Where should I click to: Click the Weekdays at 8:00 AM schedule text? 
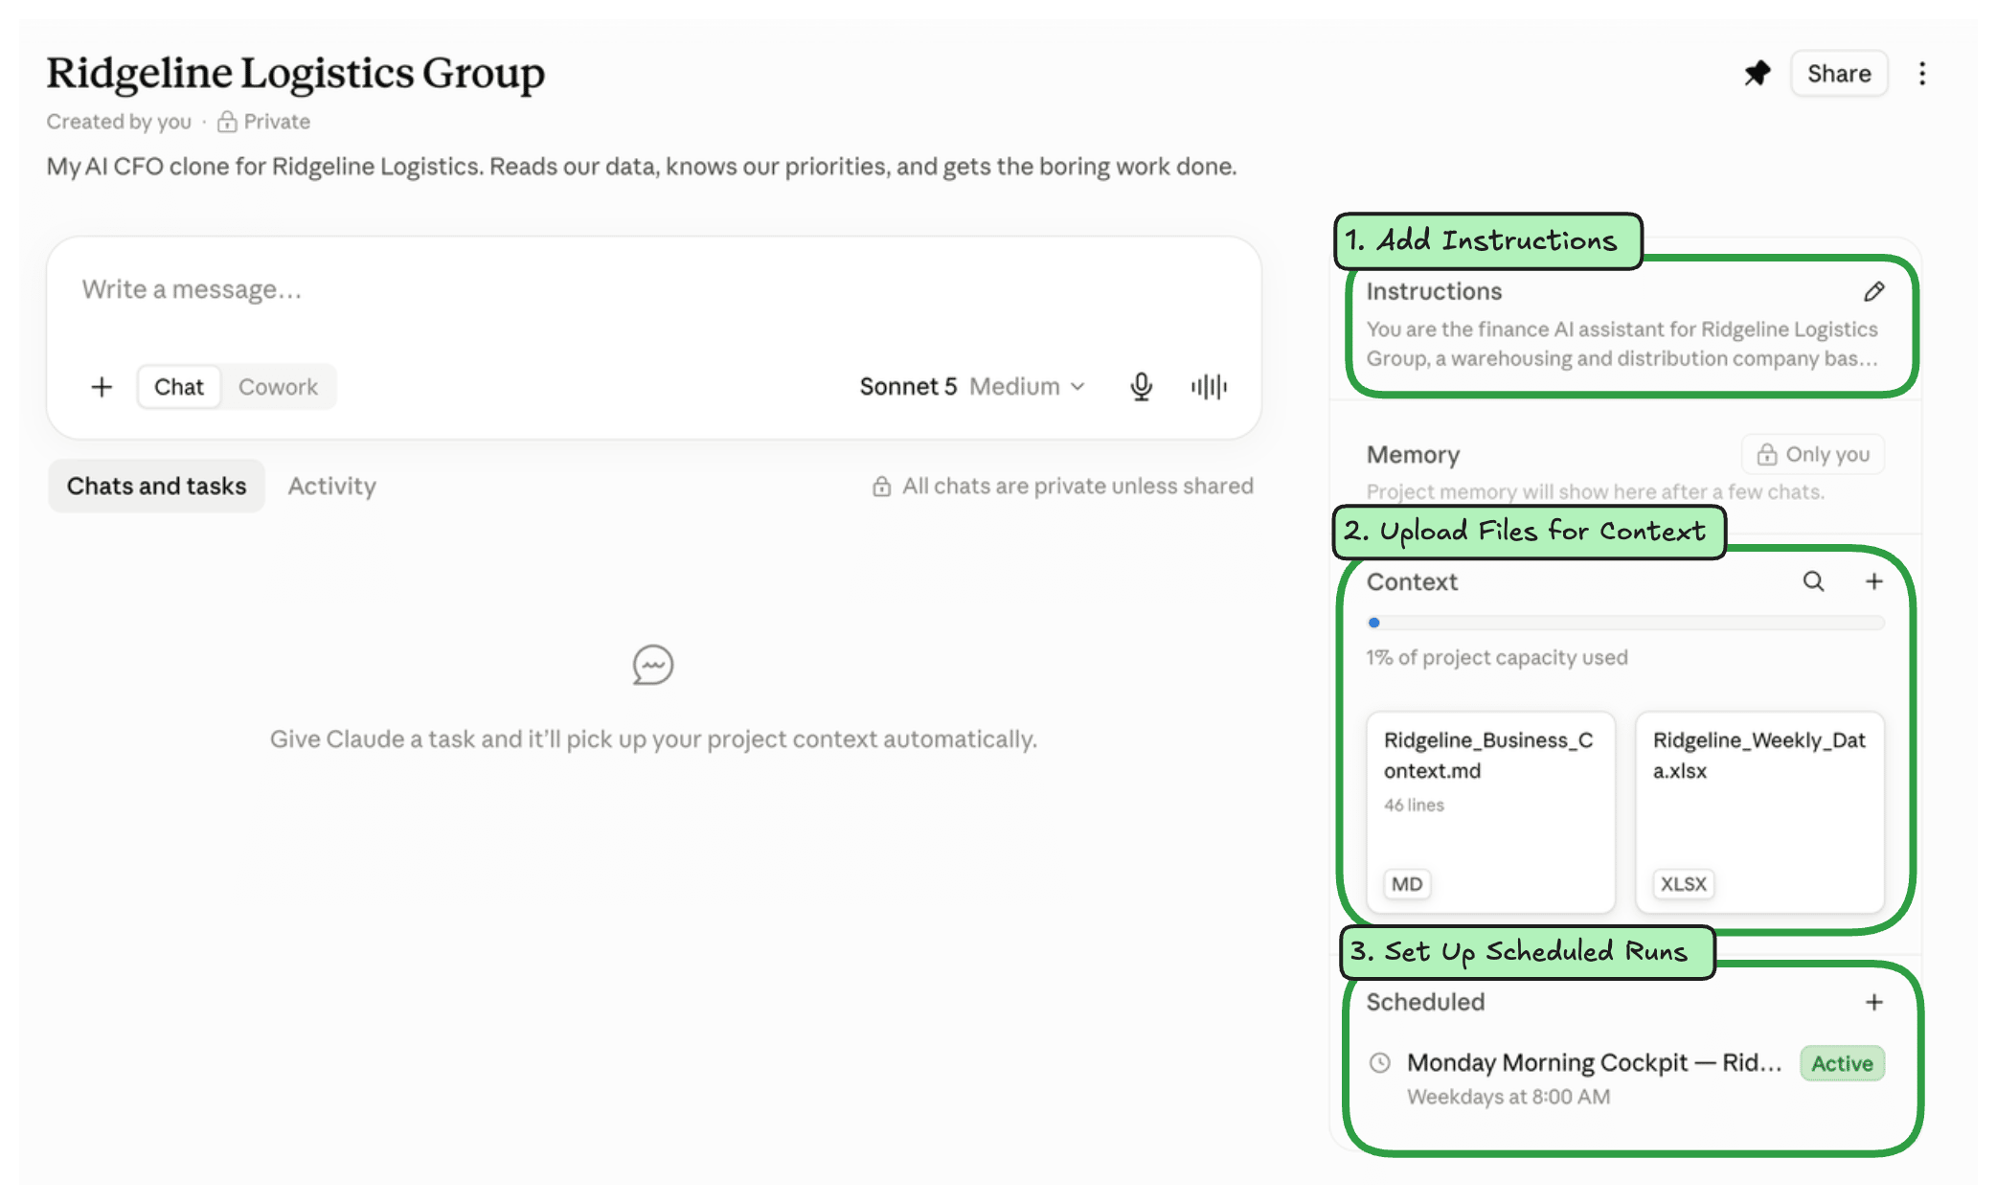pyautogui.click(x=1508, y=1097)
